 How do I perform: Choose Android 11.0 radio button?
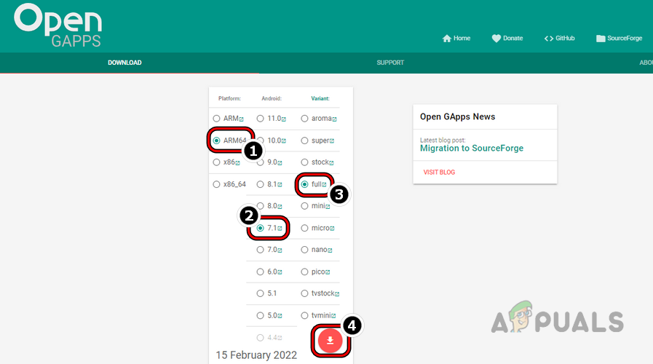tap(261, 119)
